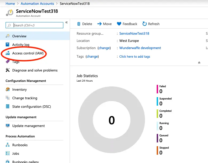Click the Refresh circular arrow icon
Viewport: 208px width, 163px height.
tap(144, 24)
